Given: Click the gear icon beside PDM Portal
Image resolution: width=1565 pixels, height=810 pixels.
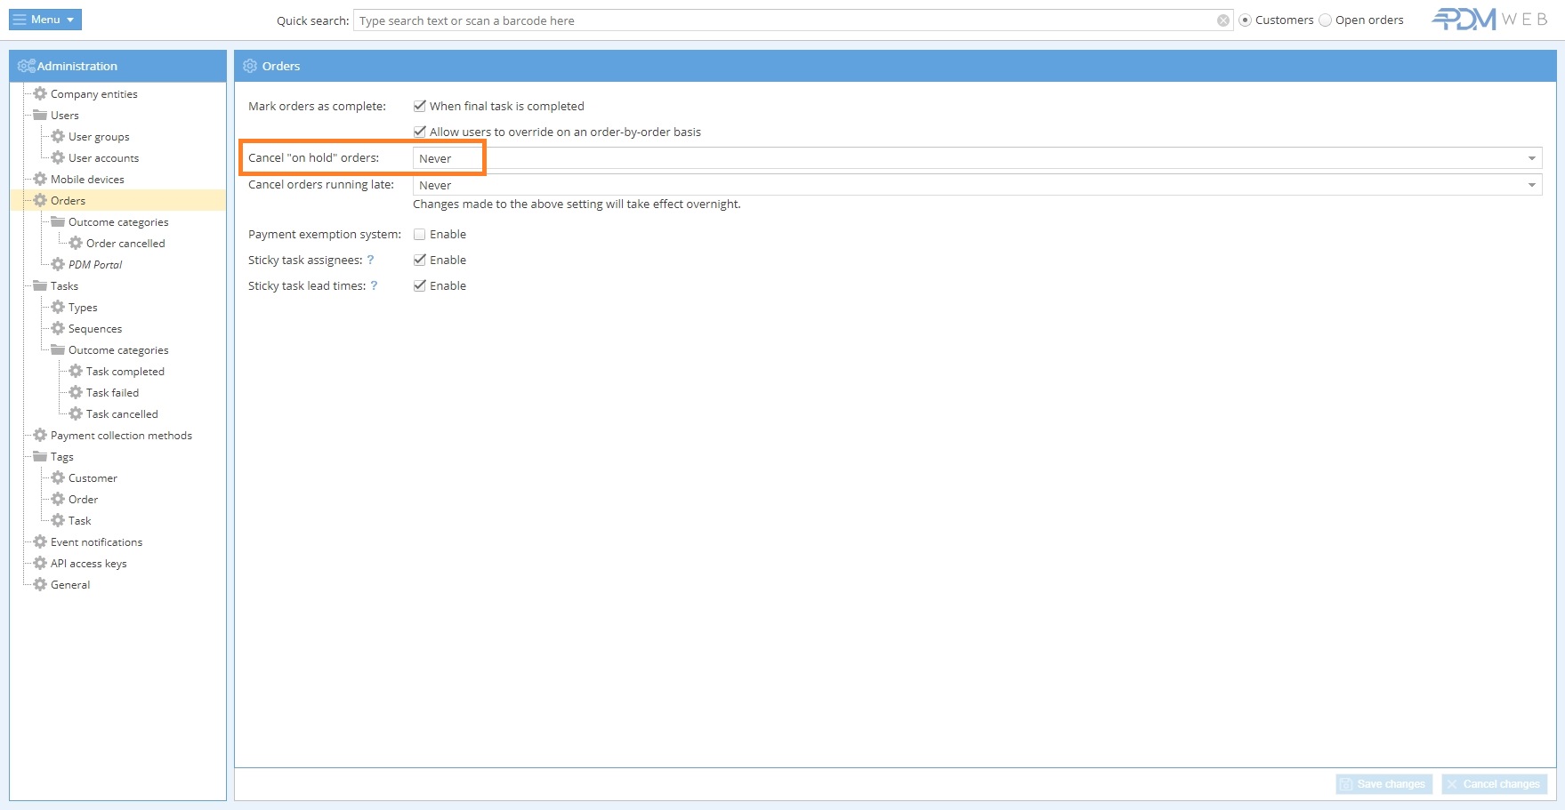Looking at the screenshot, I should click(x=58, y=264).
